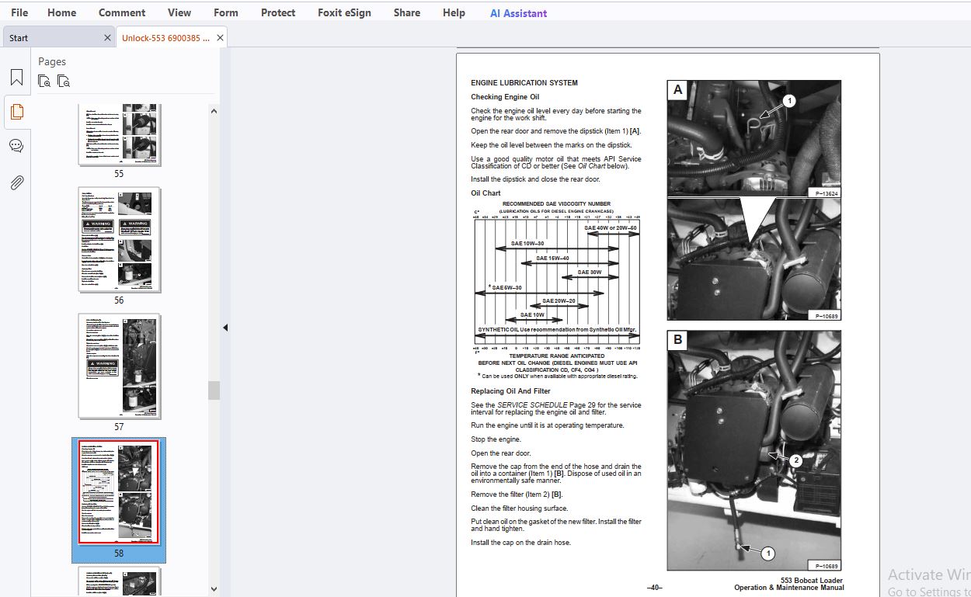Open the Share ribbon tab

point(407,12)
